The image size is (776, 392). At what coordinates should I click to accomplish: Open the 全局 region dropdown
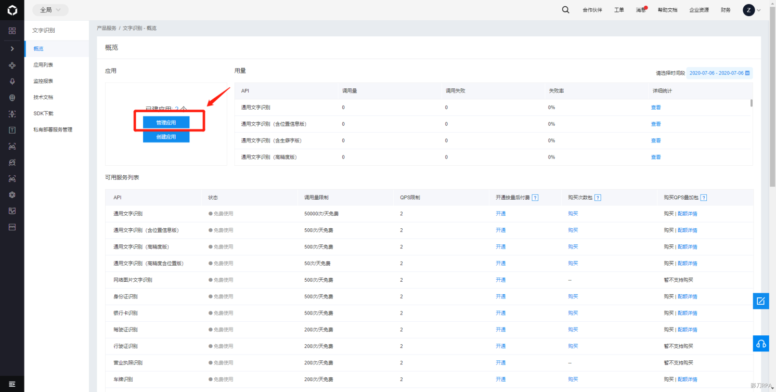[x=50, y=10]
